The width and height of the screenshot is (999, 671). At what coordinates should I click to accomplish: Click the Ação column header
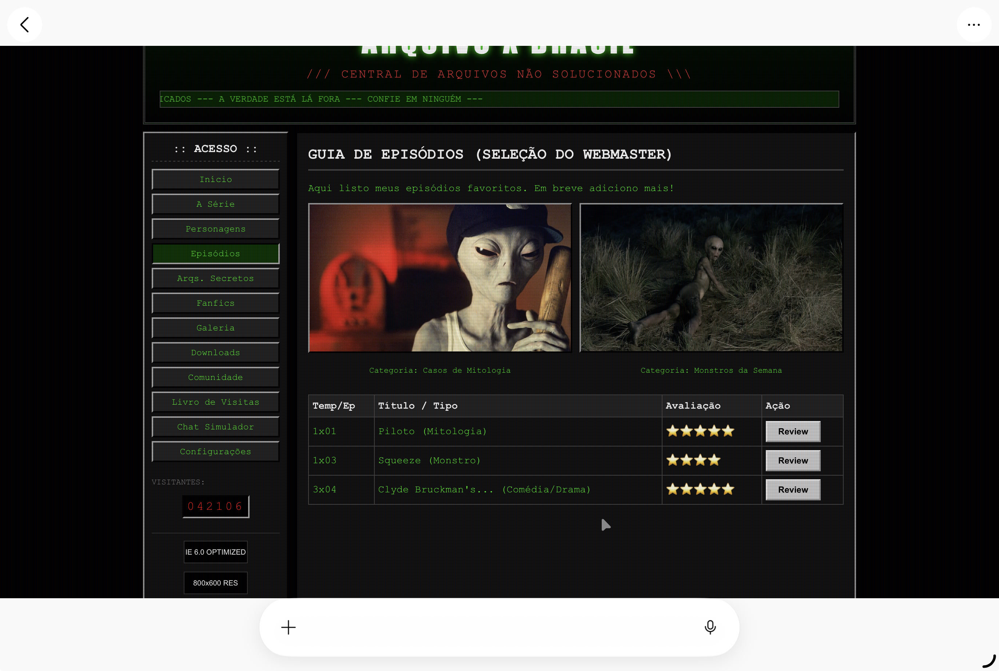tap(803, 406)
